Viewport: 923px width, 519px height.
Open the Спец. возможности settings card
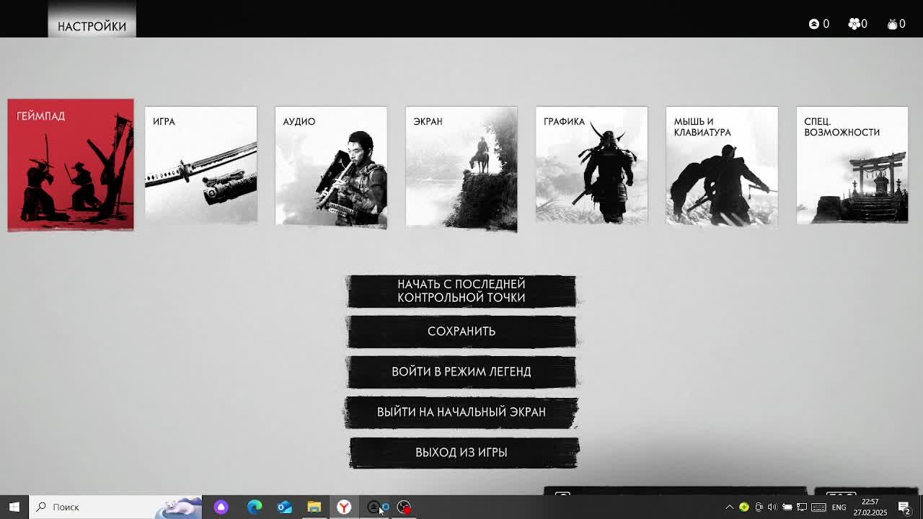tap(852, 165)
